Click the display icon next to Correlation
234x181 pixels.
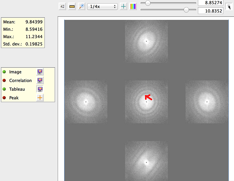click(40, 80)
